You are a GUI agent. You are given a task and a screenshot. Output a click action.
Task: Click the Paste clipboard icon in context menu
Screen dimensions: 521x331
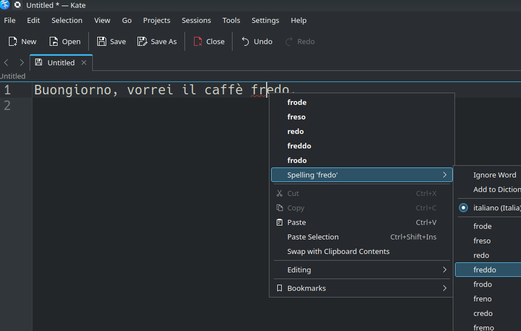point(280,222)
